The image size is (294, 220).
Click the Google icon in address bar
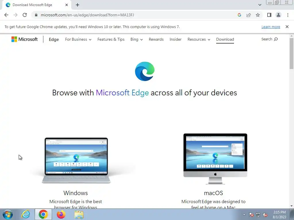point(239,15)
